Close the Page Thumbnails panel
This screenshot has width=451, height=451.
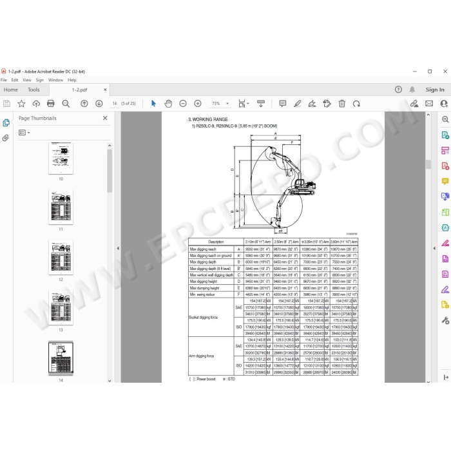pyautogui.click(x=105, y=118)
